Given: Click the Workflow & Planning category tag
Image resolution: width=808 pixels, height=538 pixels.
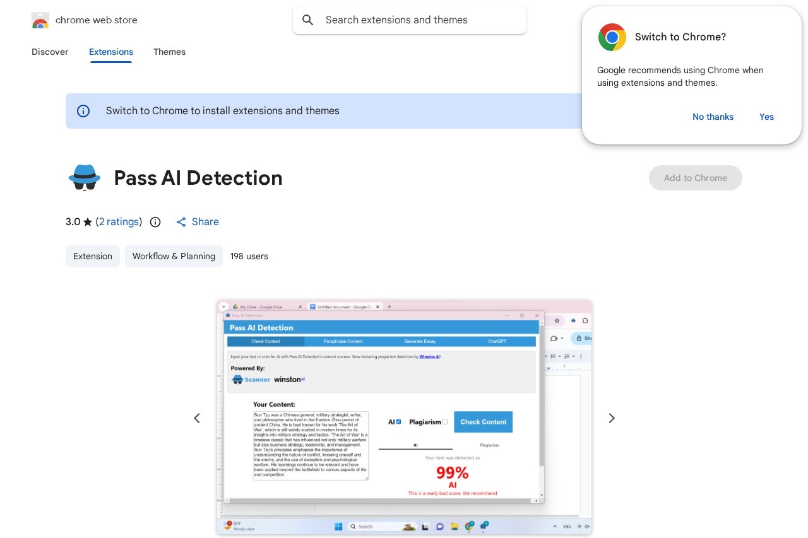Looking at the screenshot, I should click(x=174, y=256).
